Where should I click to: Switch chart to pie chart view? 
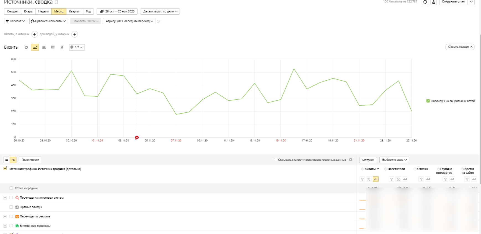click(26, 47)
